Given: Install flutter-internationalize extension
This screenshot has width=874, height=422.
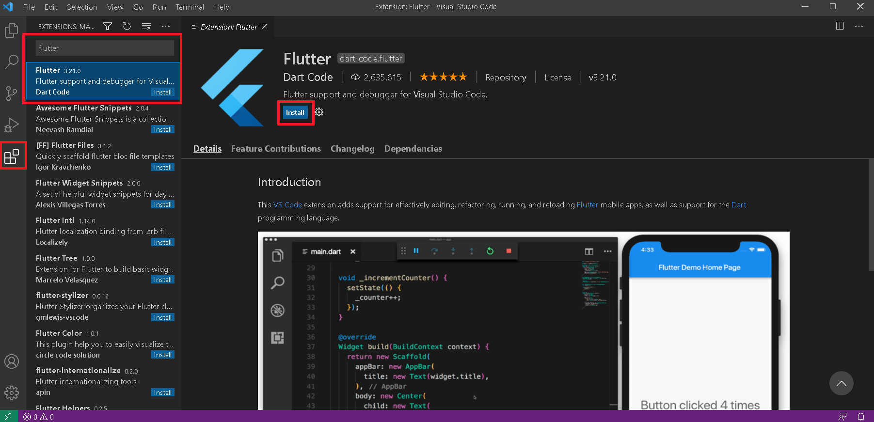Looking at the screenshot, I should [x=162, y=392].
